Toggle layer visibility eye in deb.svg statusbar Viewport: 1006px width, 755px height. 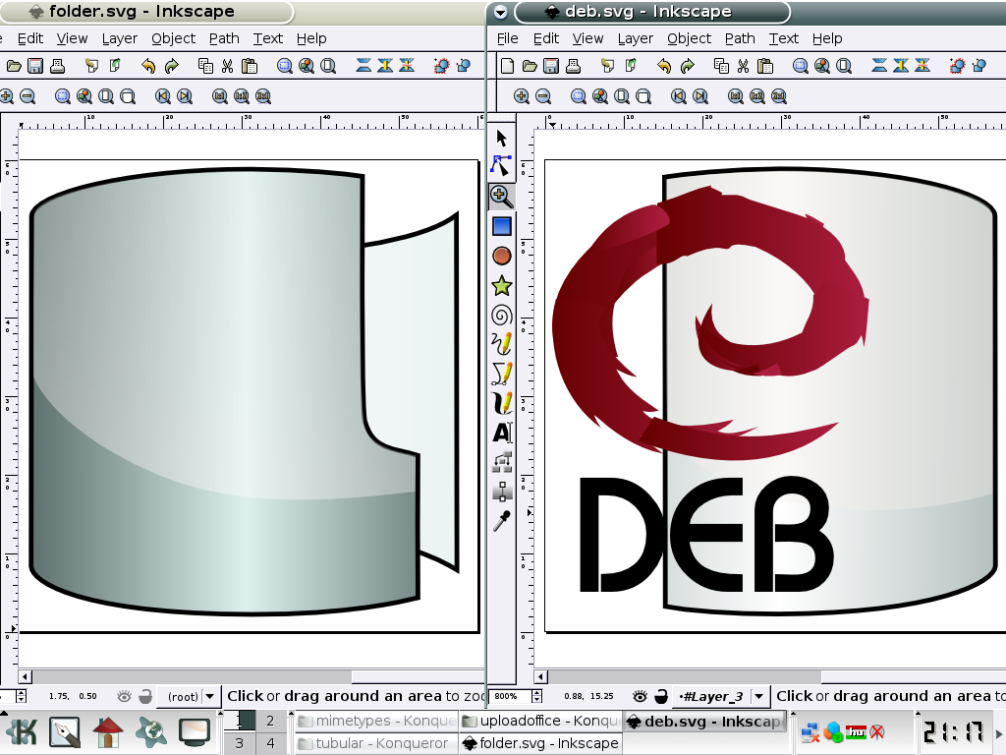[x=640, y=696]
